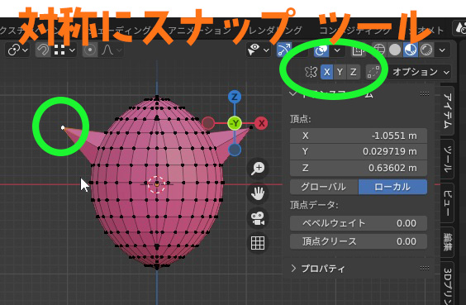This screenshot has width=466, height=305.
Task: Toggle proportional editing
Action: [89, 50]
